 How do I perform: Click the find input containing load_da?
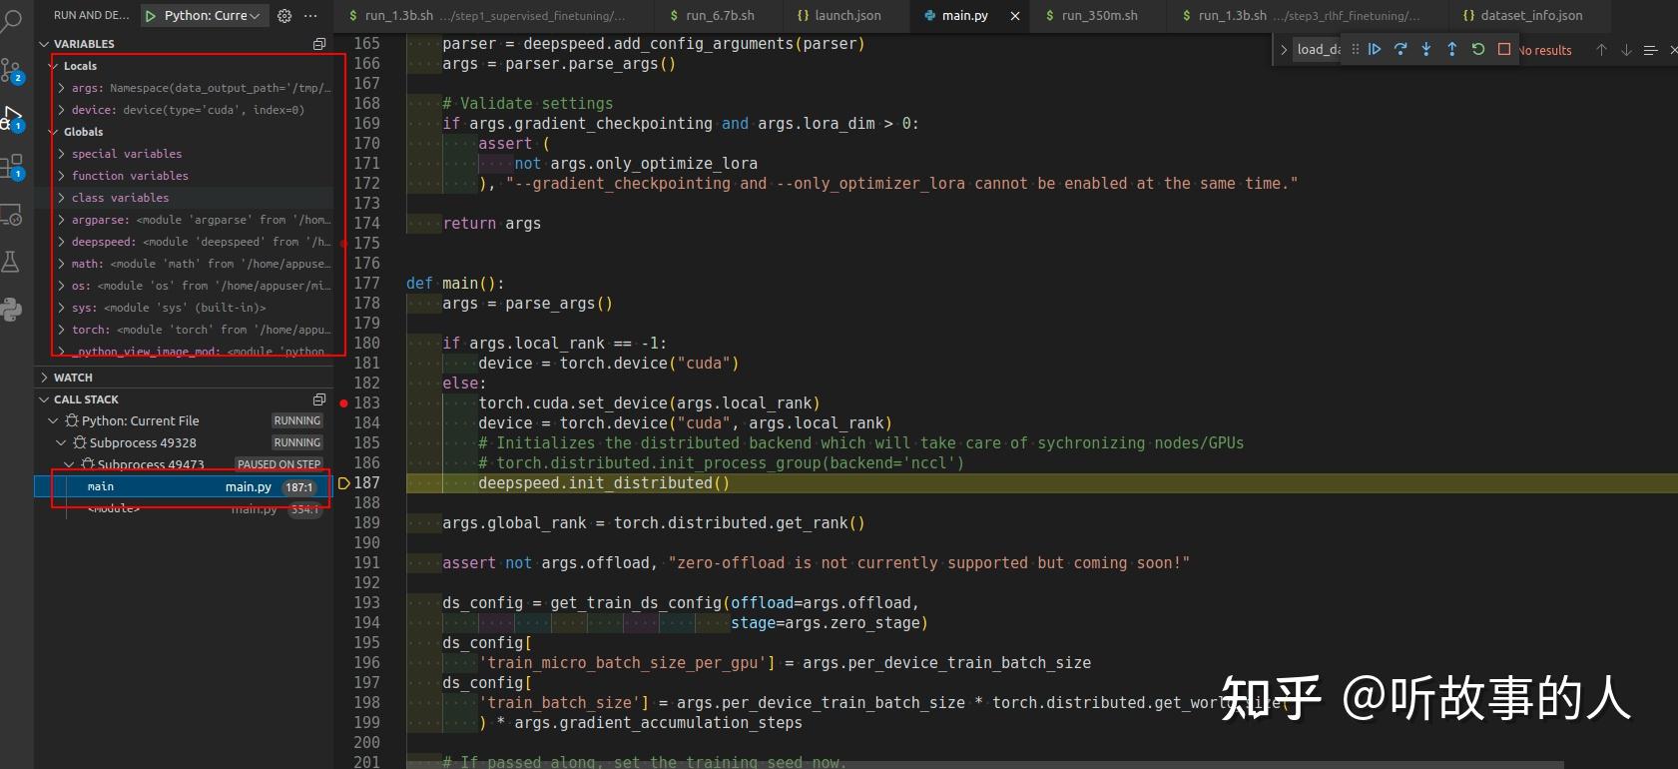[x=1318, y=50]
